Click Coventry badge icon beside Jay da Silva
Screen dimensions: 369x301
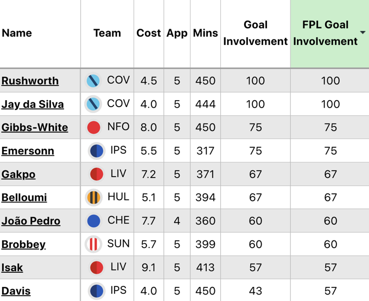pos(93,104)
